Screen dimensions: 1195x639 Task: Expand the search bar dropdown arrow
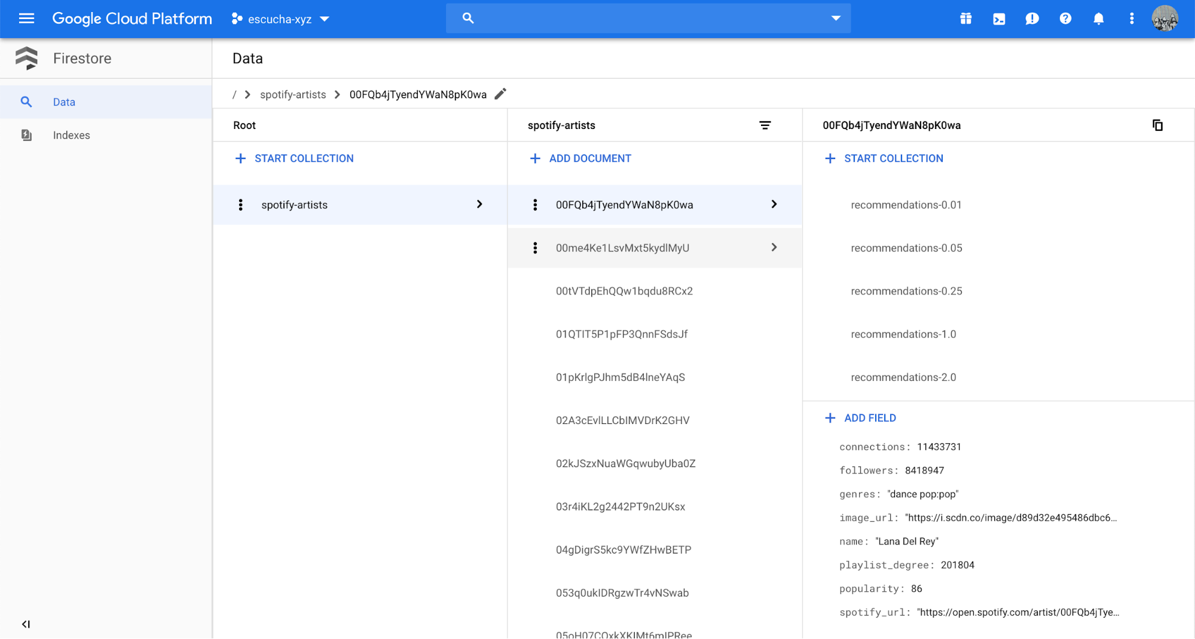tap(836, 19)
